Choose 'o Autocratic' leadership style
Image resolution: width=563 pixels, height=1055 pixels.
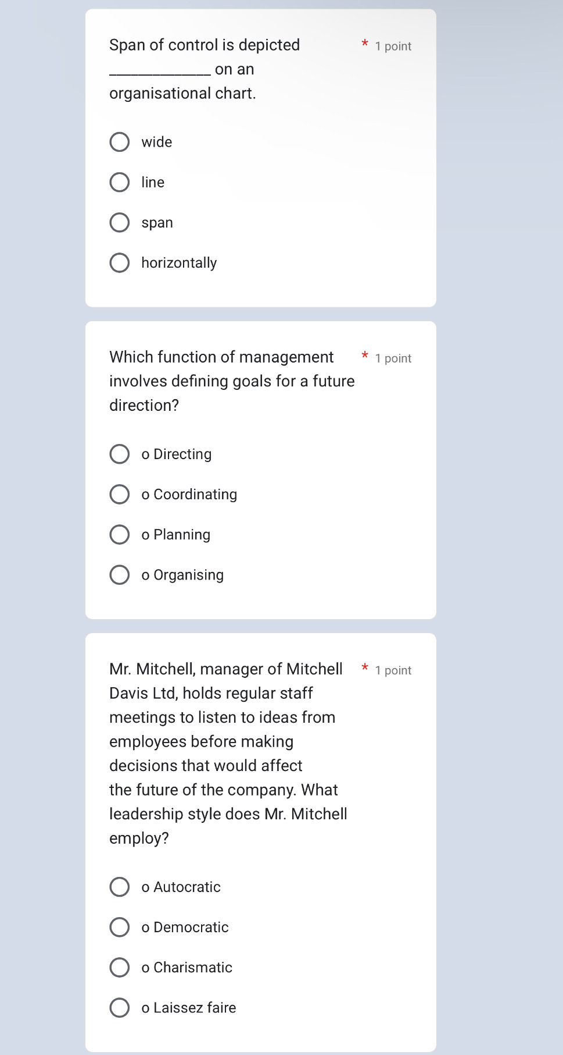[x=120, y=887]
